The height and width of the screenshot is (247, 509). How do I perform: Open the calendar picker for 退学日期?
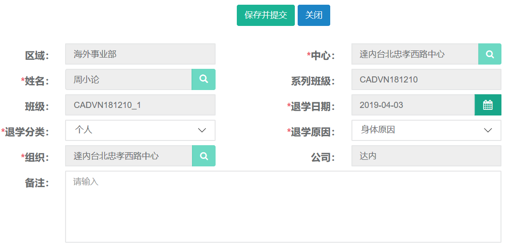[488, 105]
